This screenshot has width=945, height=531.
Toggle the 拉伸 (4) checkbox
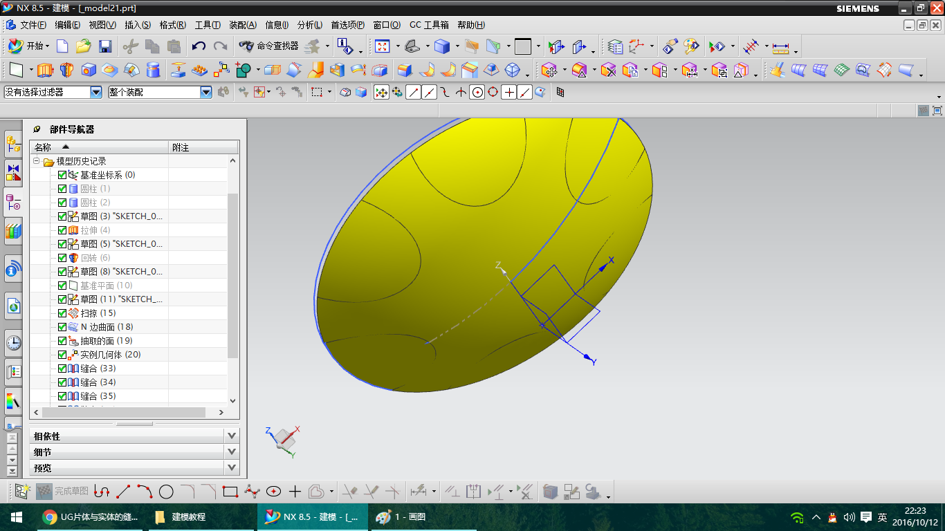click(x=62, y=230)
